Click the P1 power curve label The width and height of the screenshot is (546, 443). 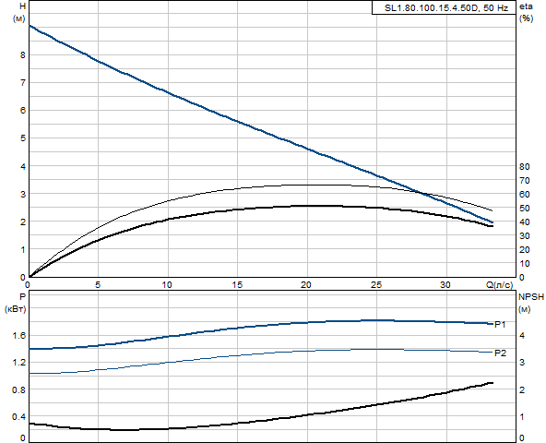pyautogui.click(x=501, y=325)
